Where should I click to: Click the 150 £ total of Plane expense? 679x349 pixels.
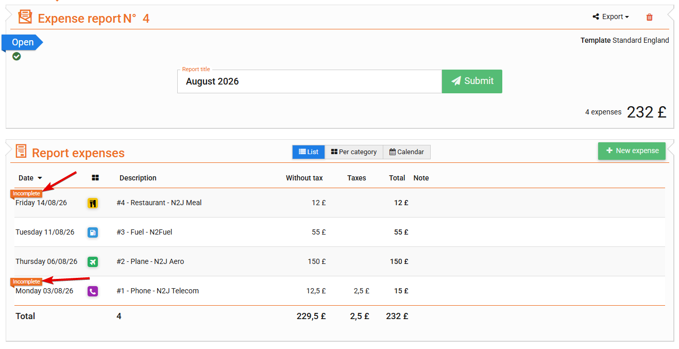point(399,261)
